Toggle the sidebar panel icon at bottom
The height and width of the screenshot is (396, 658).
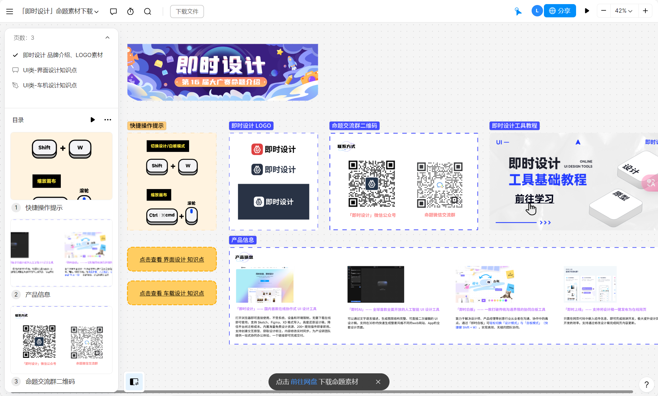[x=134, y=382]
